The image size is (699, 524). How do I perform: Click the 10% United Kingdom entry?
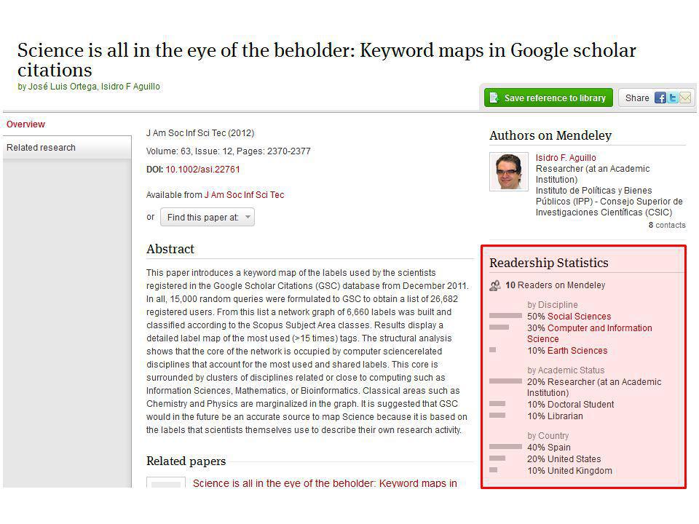[569, 471]
